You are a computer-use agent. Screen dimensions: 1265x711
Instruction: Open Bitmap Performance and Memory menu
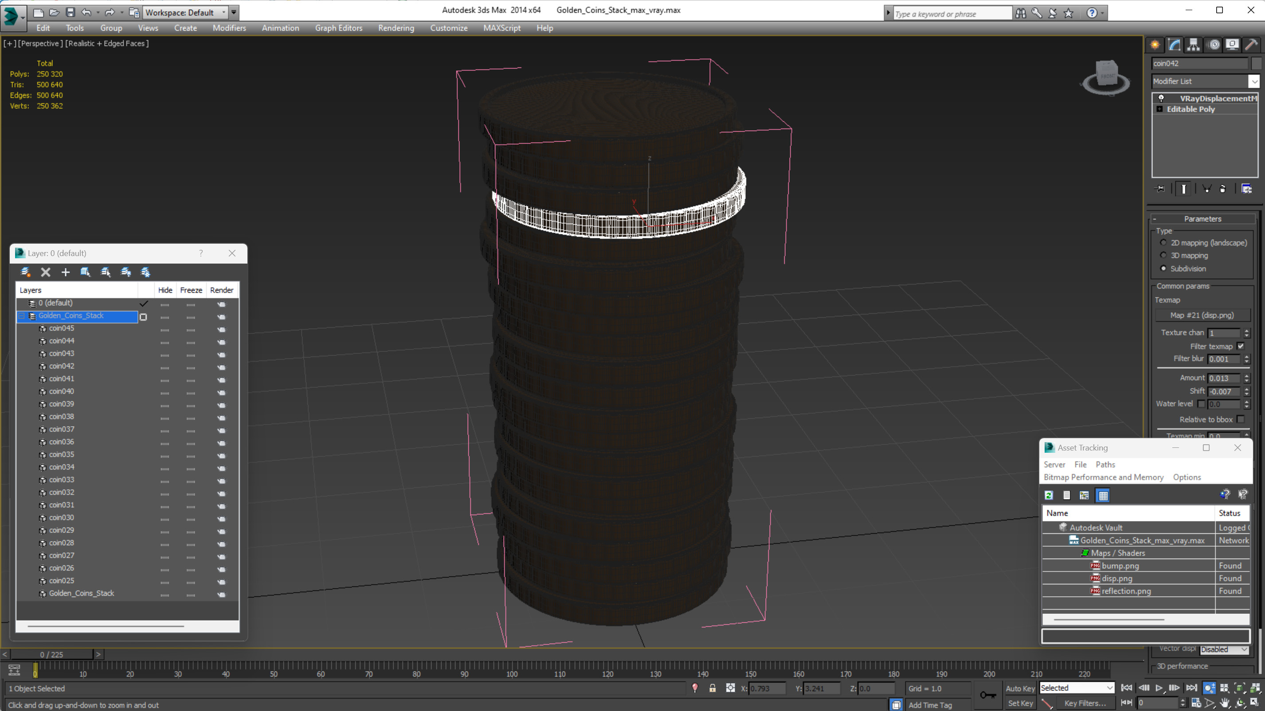pos(1103,477)
